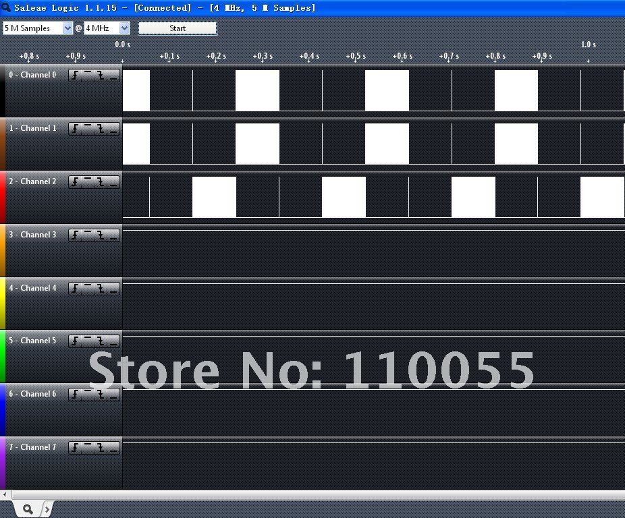Set low level trigger on Channel 2

(x=113, y=182)
